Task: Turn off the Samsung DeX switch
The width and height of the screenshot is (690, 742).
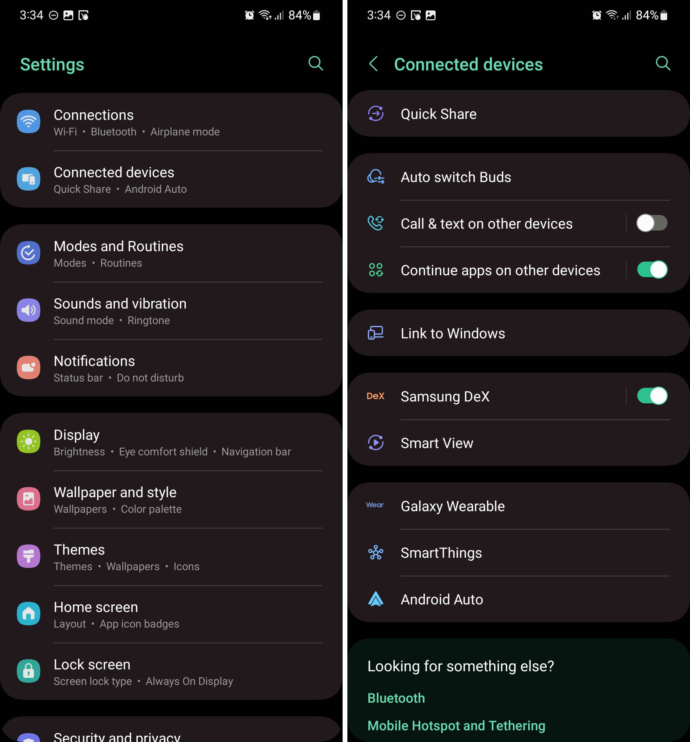Action: [652, 396]
